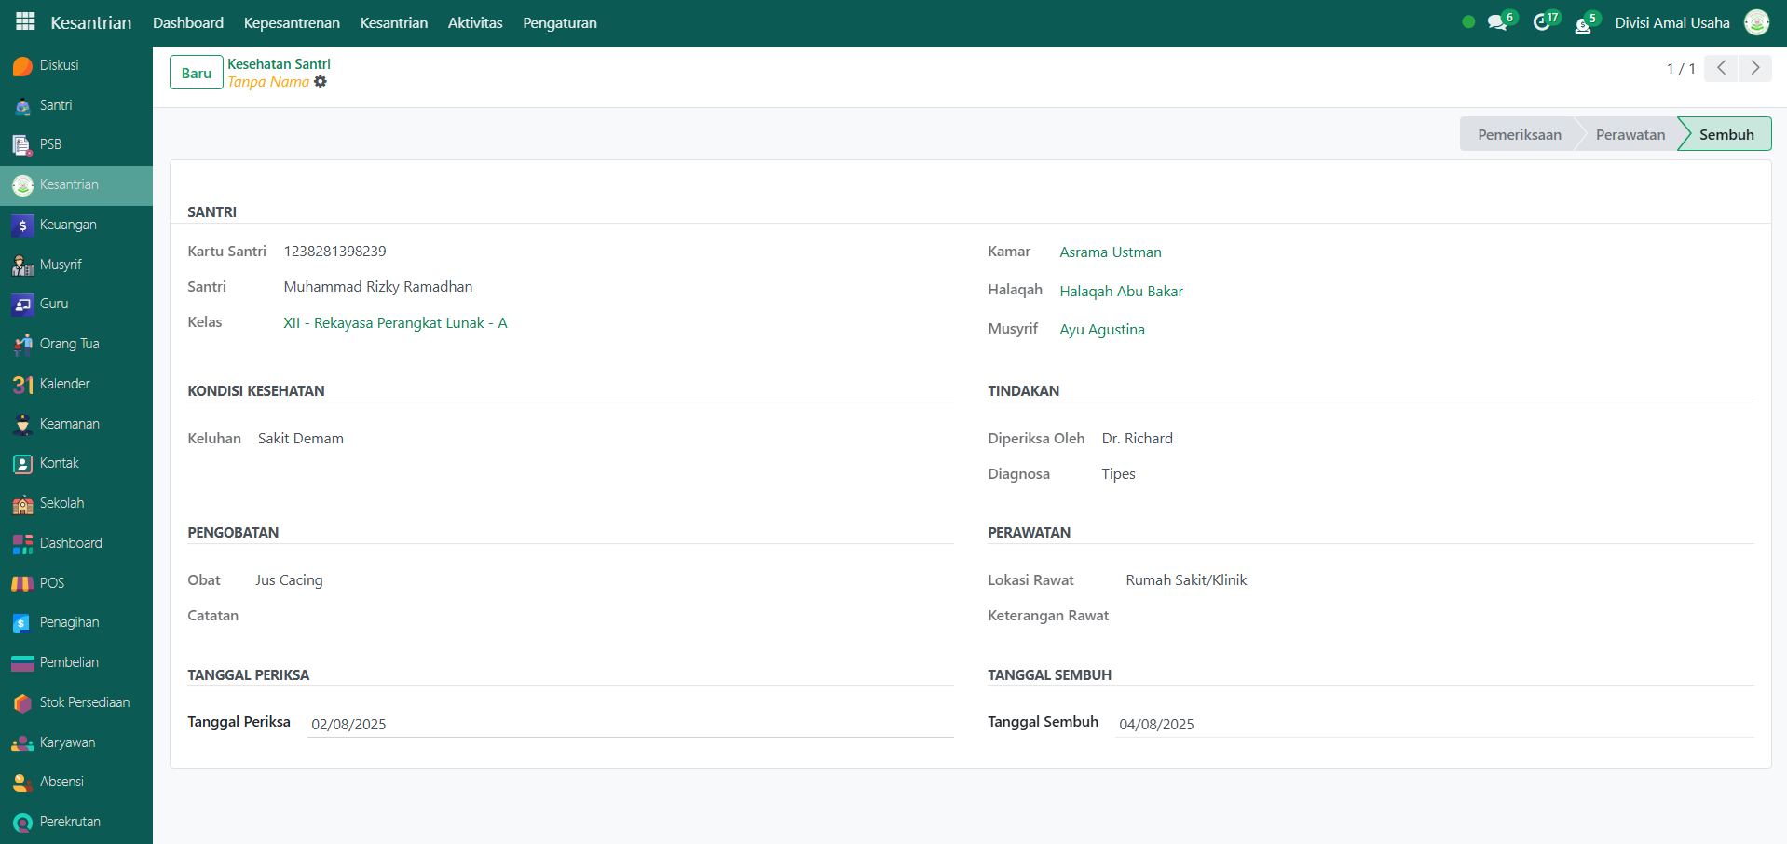Open the Asrama Ustman room link
The image size is (1787, 844).
point(1110,252)
